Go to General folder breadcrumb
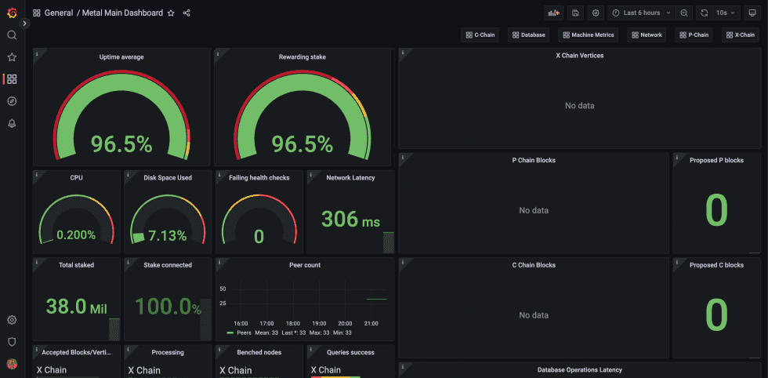Image resolution: width=768 pixels, height=378 pixels. 58,13
